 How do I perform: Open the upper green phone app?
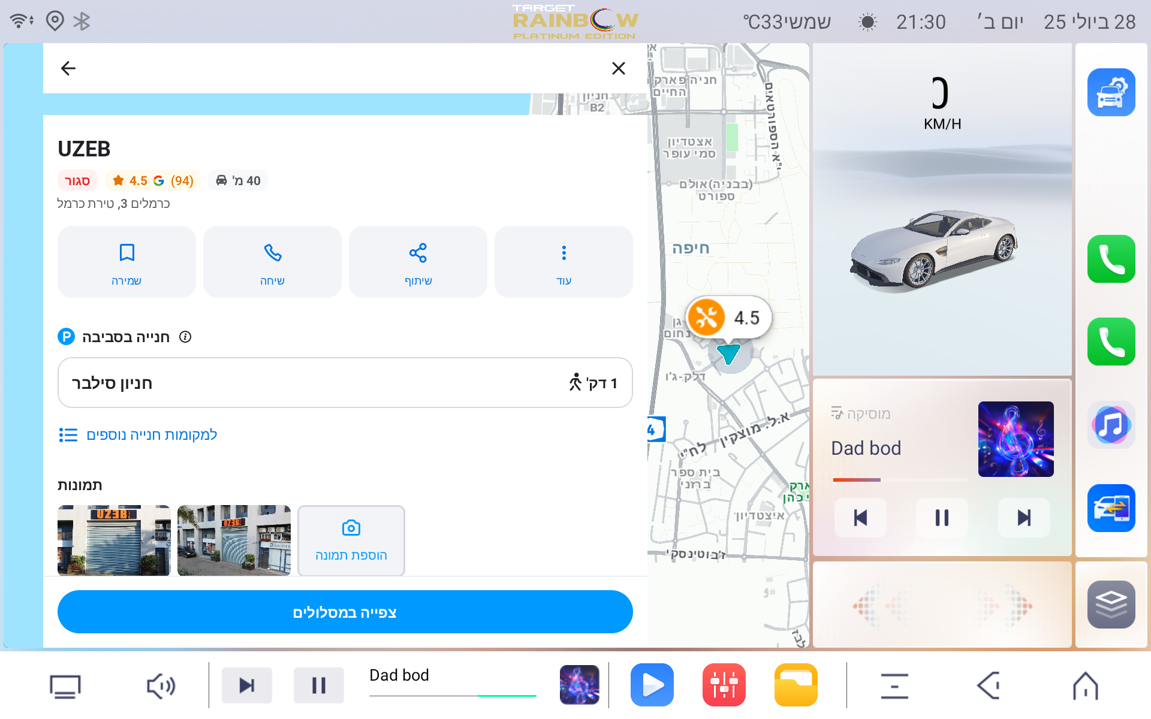(1111, 259)
